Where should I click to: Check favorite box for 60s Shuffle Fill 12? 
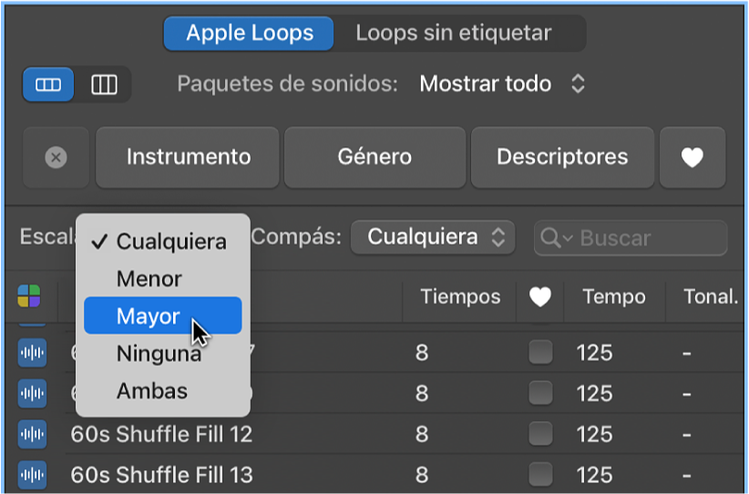pyautogui.click(x=541, y=434)
